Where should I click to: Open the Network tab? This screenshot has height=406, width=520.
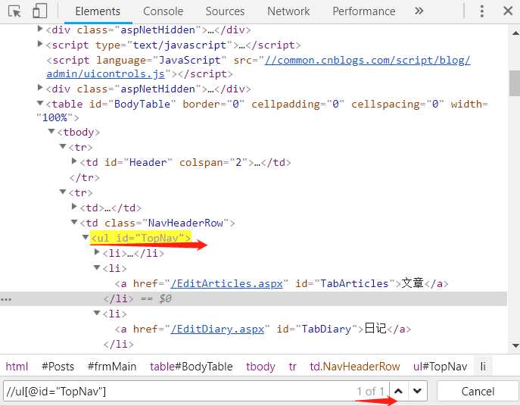(x=288, y=11)
